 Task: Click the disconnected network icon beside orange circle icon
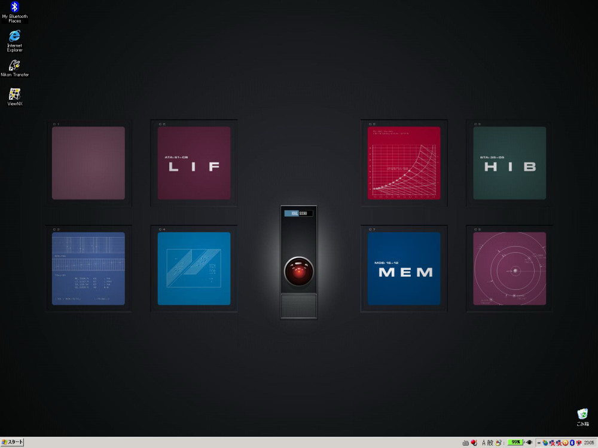coord(559,443)
